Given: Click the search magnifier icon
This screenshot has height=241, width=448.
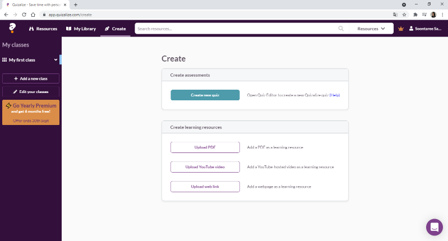Looking at the screenshot, I should 341,29.
